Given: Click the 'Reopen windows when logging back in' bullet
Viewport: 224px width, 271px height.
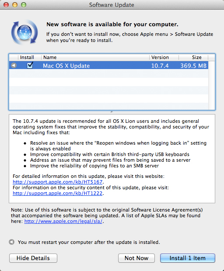Looking at the screenshot, I should click(118, 146).
